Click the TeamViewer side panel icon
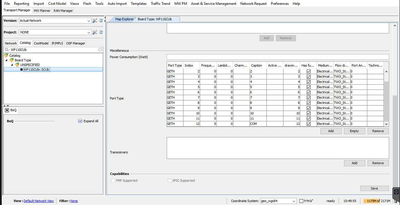Image resolution: width=400 pixels, height=205 pixels. (x=396, y=192)
